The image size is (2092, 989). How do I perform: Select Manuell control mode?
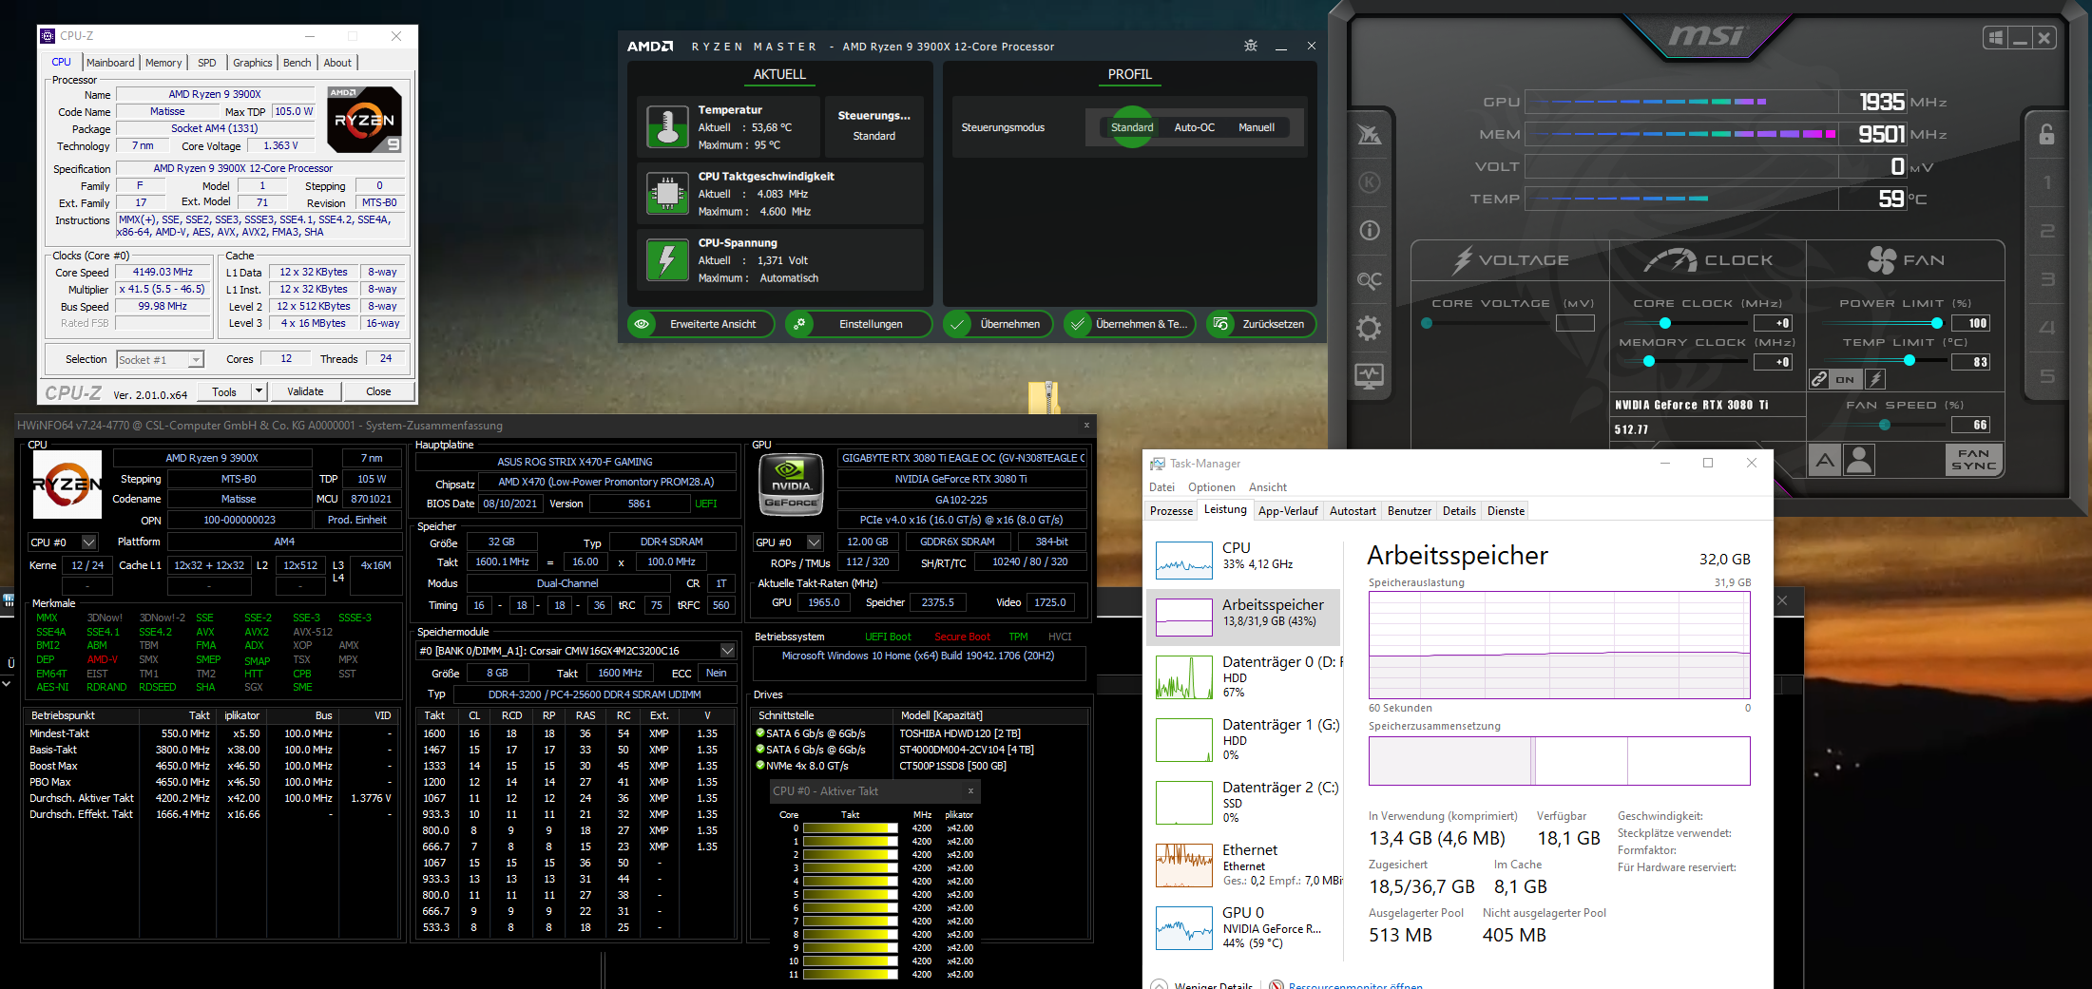coord(1257,127)
